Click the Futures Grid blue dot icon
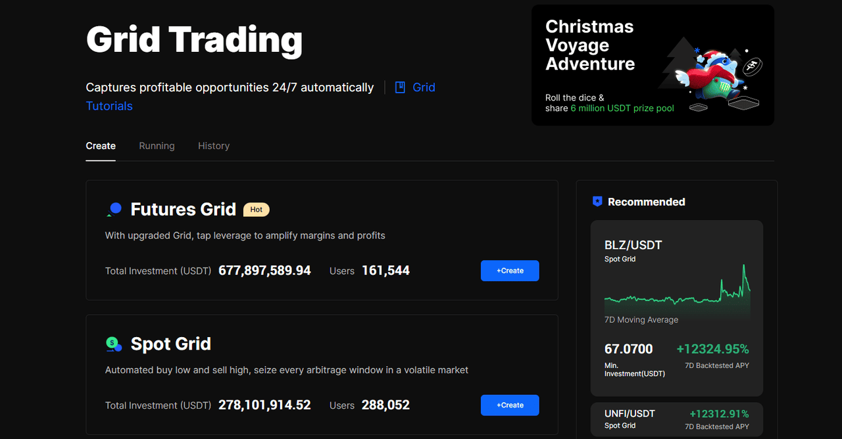The width and height of the screenshot is (842, 439). click(114, 210)
